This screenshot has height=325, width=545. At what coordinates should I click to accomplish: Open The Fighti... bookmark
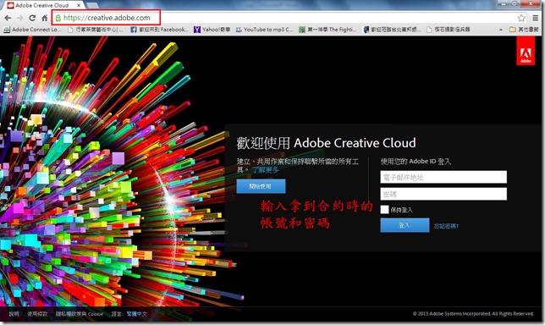click(x=328, y=30)
